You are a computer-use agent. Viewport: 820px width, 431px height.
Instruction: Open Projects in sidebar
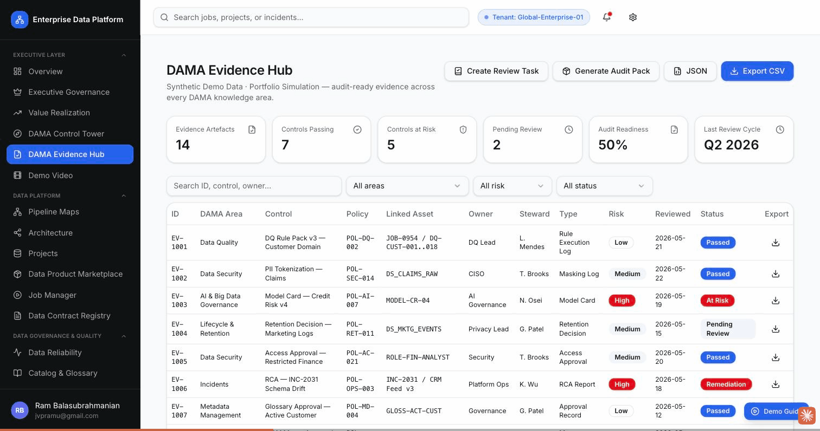[70, 253]
